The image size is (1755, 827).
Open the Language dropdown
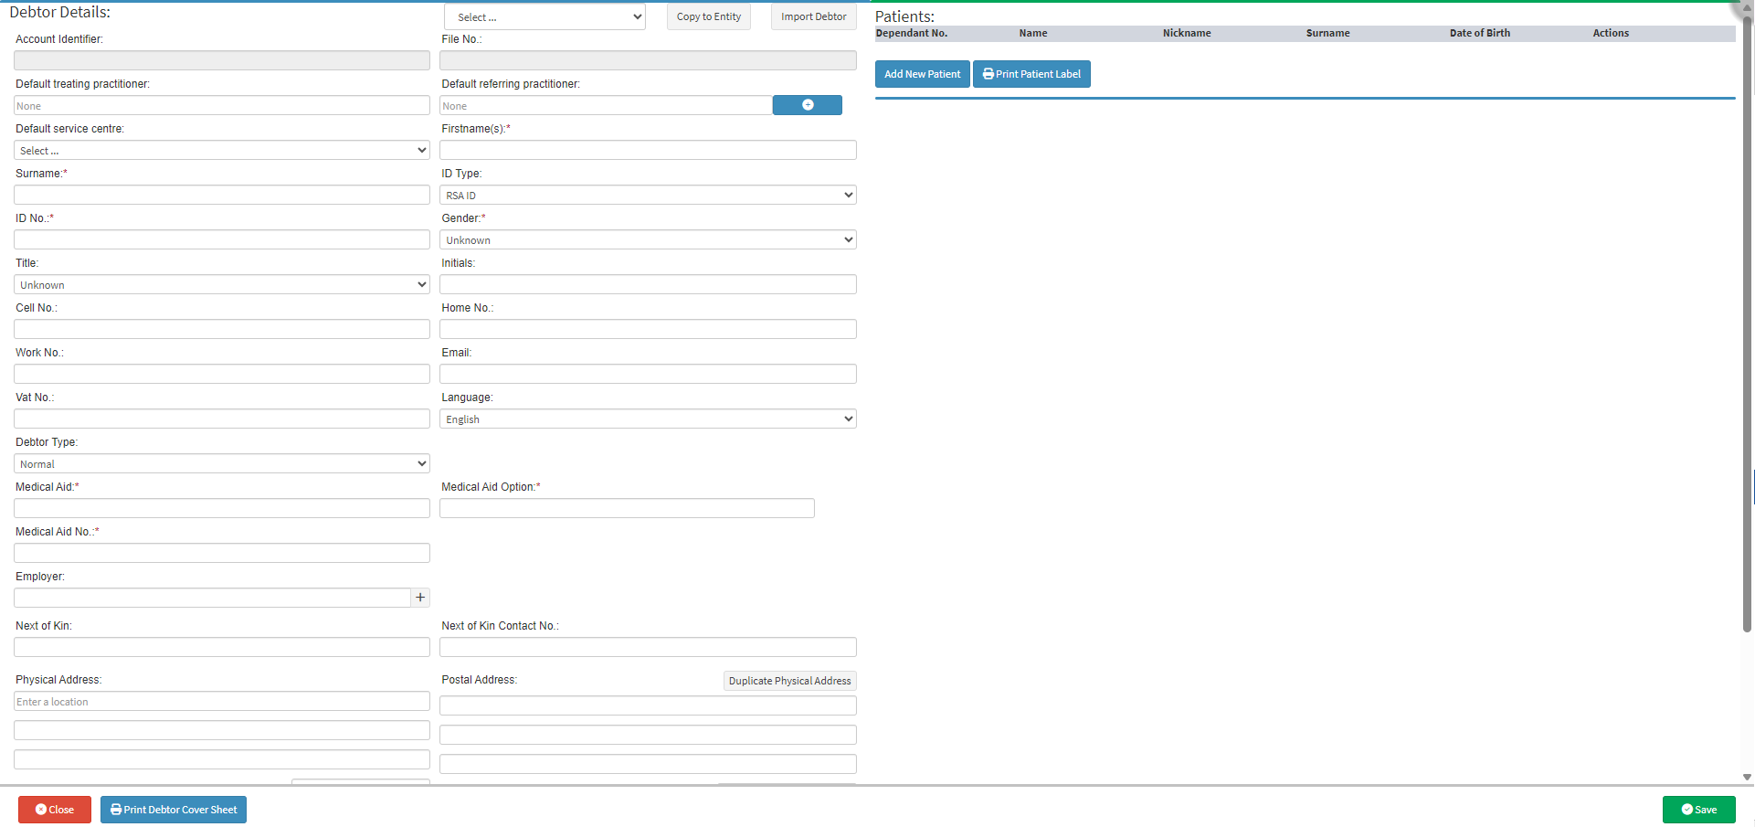(648, 419)
